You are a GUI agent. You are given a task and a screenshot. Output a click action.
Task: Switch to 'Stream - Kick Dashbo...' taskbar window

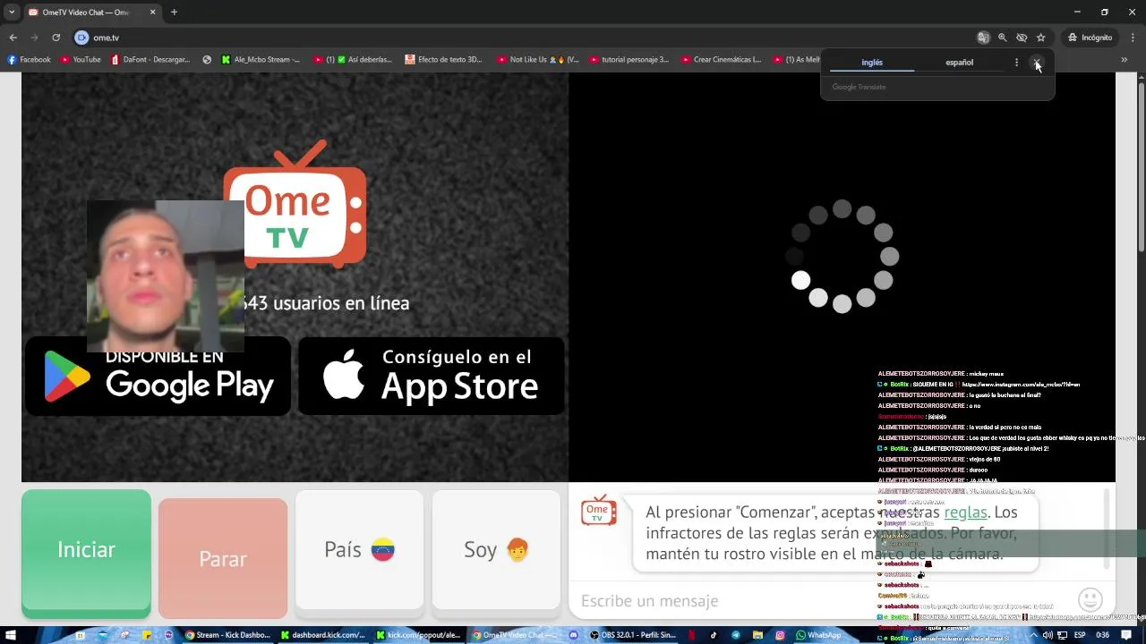[227, 635]
